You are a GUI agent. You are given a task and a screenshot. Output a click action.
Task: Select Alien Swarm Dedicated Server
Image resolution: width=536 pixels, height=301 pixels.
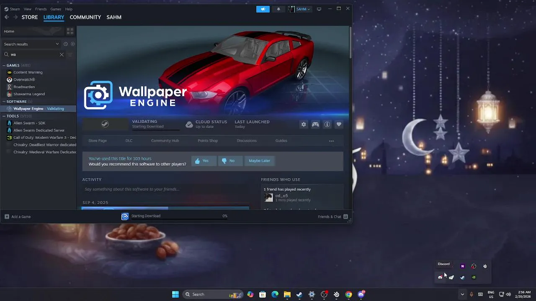click(x=39, y=130)
